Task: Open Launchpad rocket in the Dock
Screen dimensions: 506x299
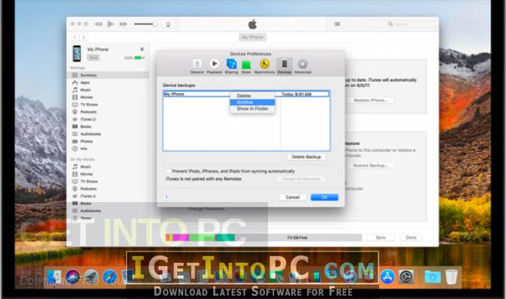Action: 92,277
